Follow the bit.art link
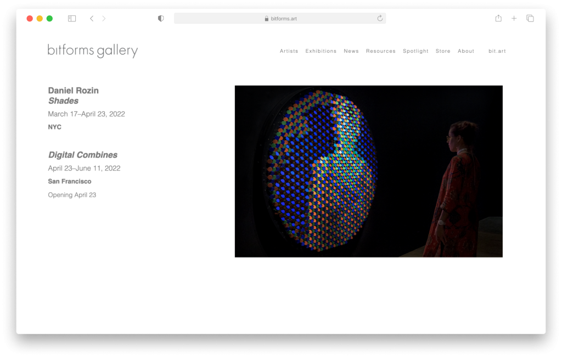562x358 pixels. pyautogui.click(x=497, y=51)
